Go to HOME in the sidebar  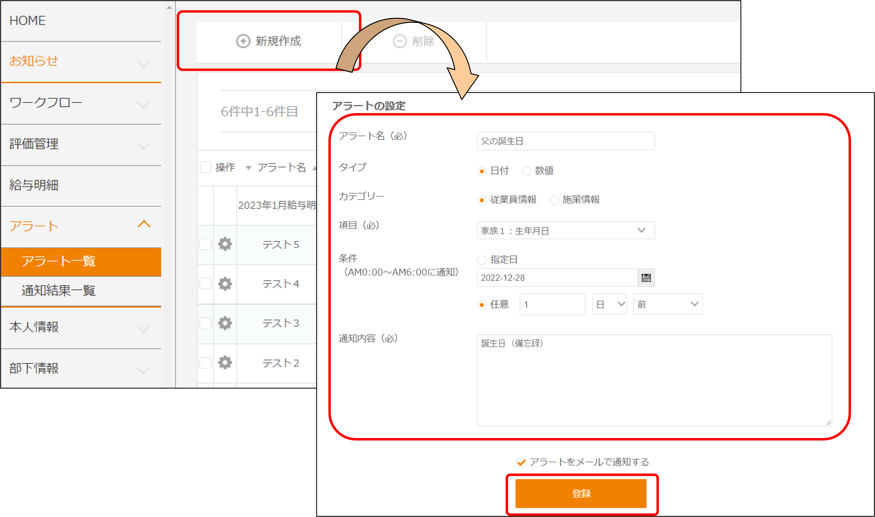28,21
